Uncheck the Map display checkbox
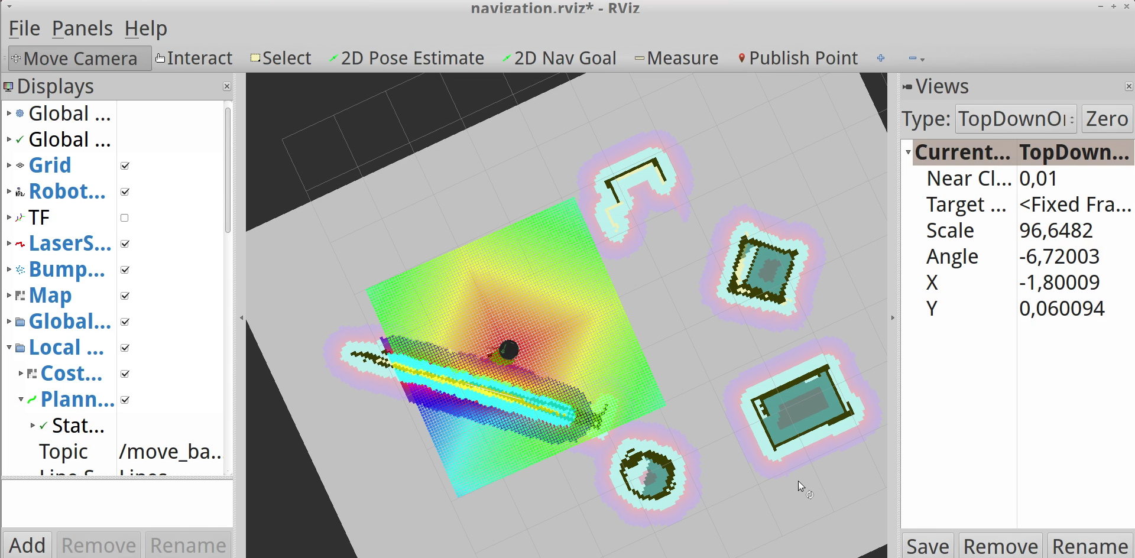Image resolution: width=1135 pixels, height=558 pixels. [125, 296]
